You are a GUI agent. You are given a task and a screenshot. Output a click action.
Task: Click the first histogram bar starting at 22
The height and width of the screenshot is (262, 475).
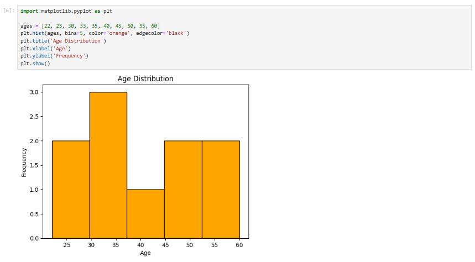pyautogui.click(x=71, y=190)
